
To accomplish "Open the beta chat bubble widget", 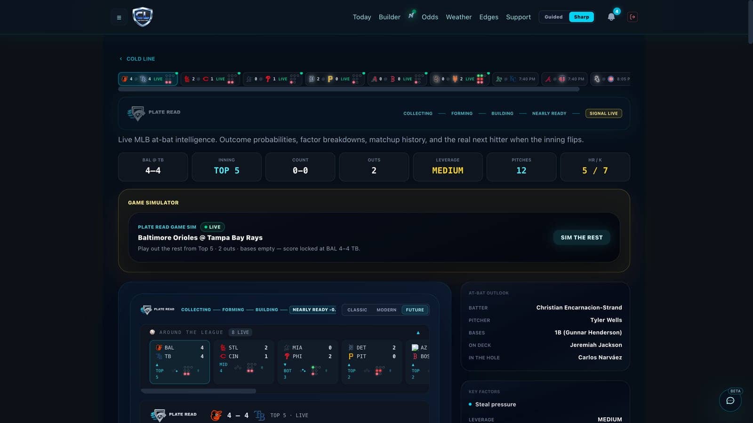I will (730, 400).
